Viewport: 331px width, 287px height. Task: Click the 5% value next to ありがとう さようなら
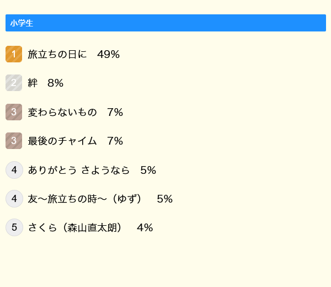[148, 170]
